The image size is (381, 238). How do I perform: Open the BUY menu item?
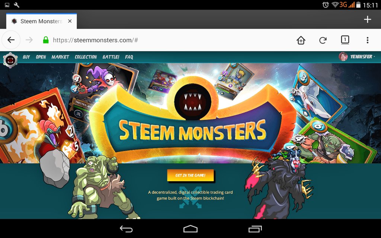pyautogui.click(x=26, y=57)
